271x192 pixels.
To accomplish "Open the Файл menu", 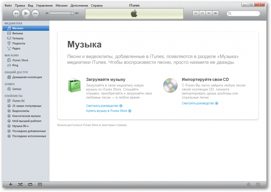I will (x=8, y=5).
